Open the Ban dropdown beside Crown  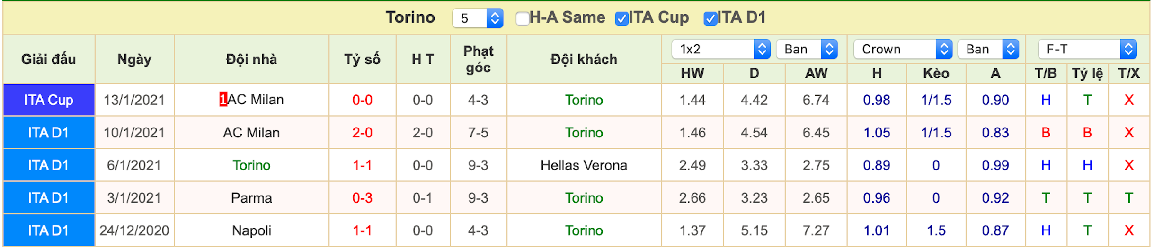click(x=988, y=49)
